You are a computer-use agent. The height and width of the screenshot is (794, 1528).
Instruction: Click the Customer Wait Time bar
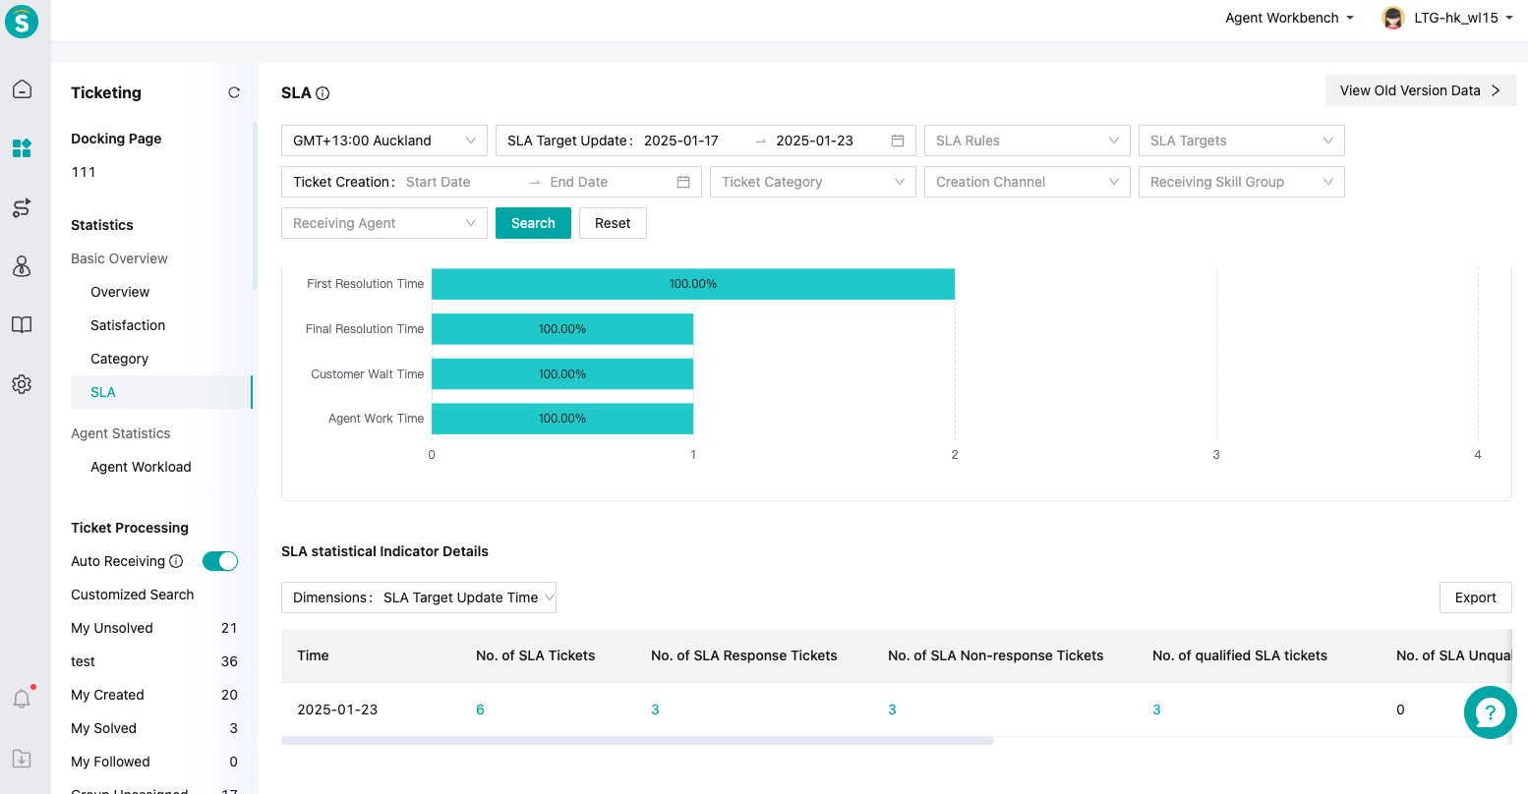coord(562,374)
